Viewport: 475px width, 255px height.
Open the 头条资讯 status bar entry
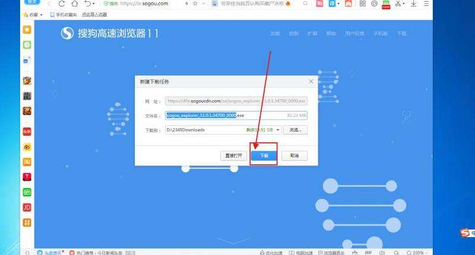pos(50,253)
